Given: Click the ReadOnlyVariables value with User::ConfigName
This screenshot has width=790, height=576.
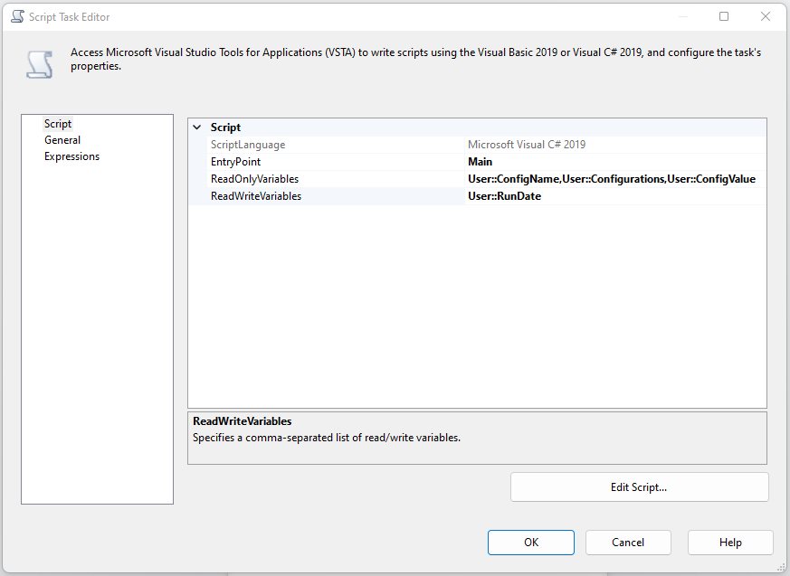Looking at the screenshot, I should (612, 179).
